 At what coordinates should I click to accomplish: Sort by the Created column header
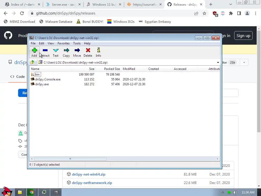160,69
